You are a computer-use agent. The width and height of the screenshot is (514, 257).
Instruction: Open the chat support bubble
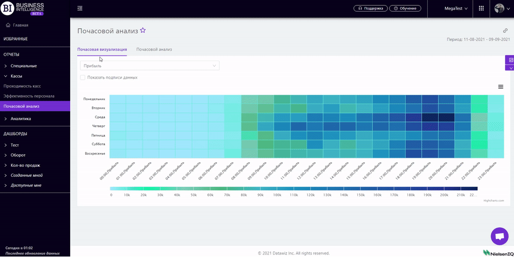[499, 236]
